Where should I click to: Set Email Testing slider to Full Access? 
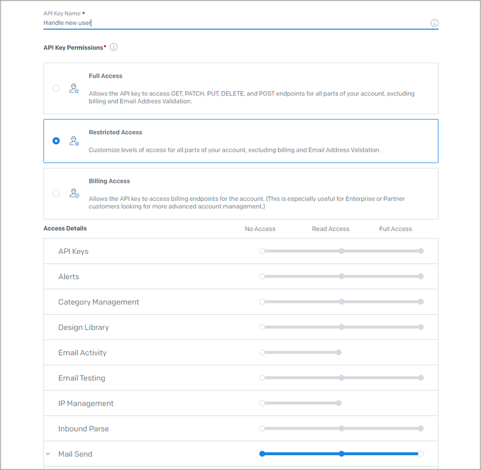click(421, 377)
